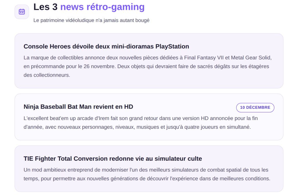
Task: Click the word 'PlayStation' in first headline
Action: coord(172,46)
